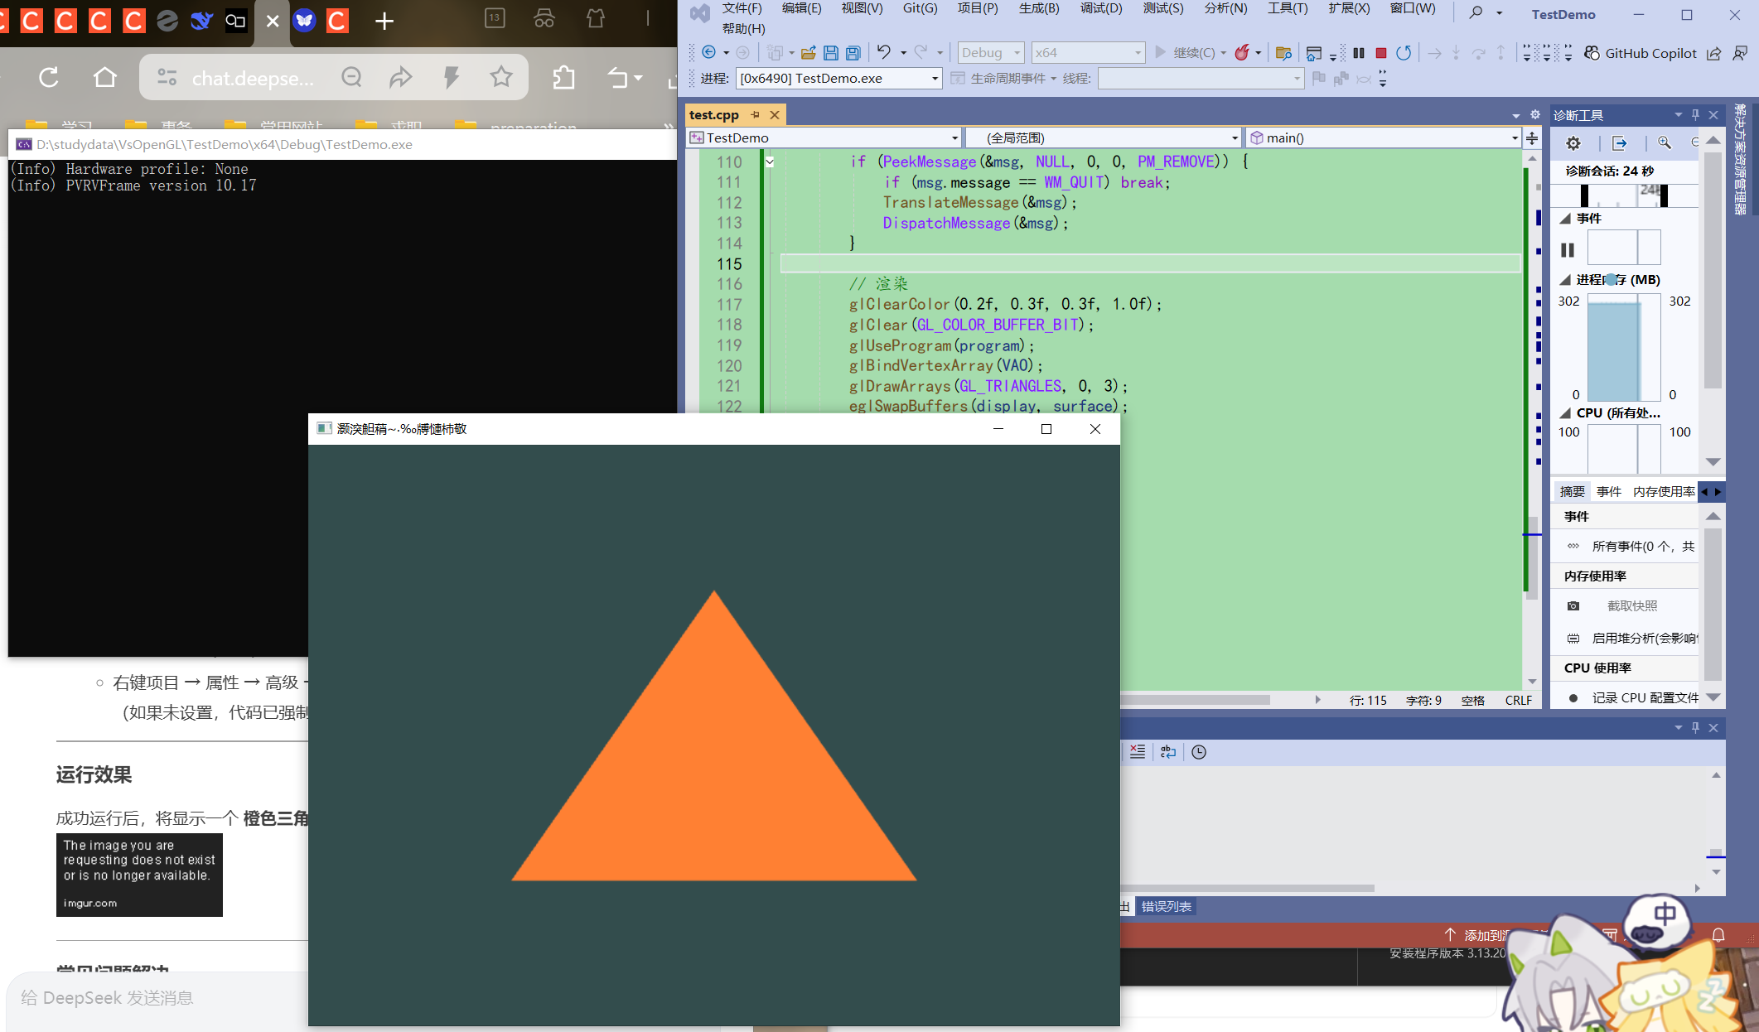
Task: Click 启用堆分析 enable heap profiling link
Action: pyautogui.click(x=1644, y=638)
